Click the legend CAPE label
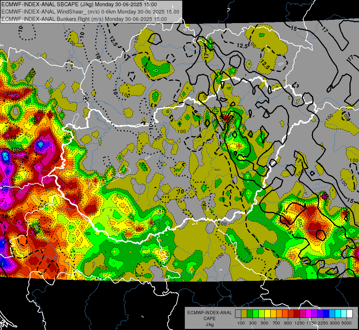359x330 pixels. 209,319
